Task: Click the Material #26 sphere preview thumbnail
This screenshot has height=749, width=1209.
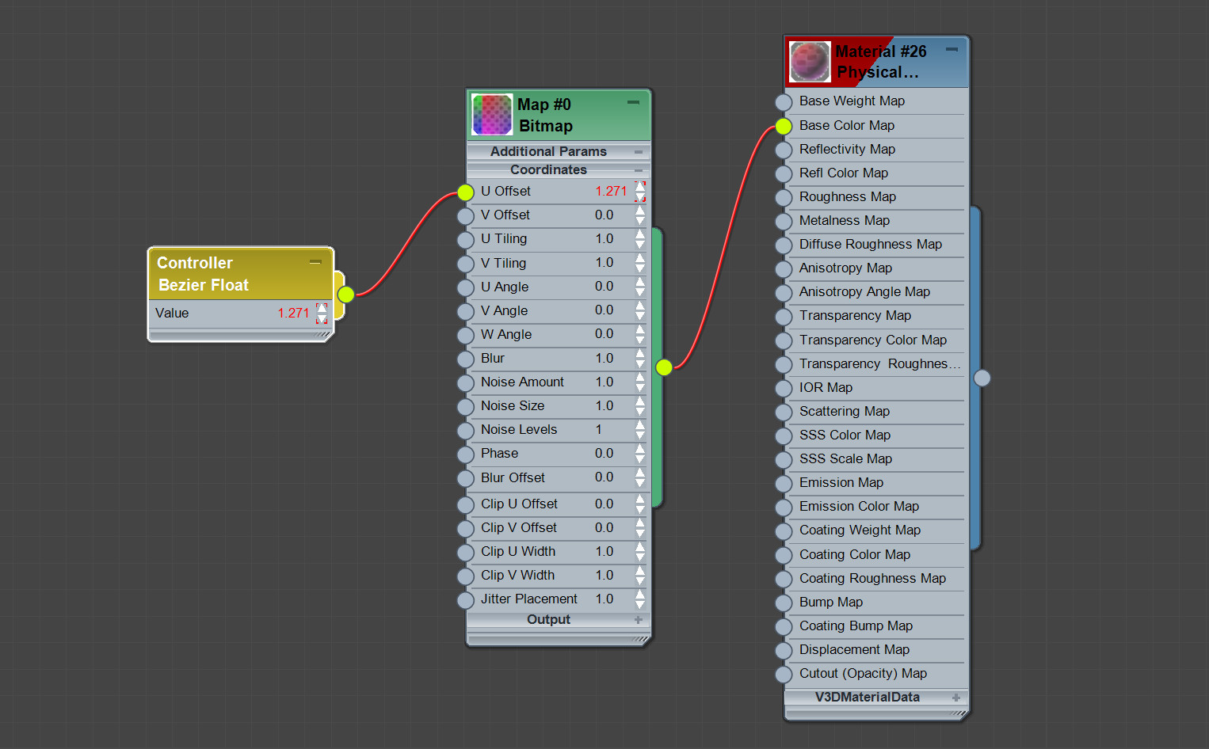Action: pyautogui.click(x=810, y=62)
